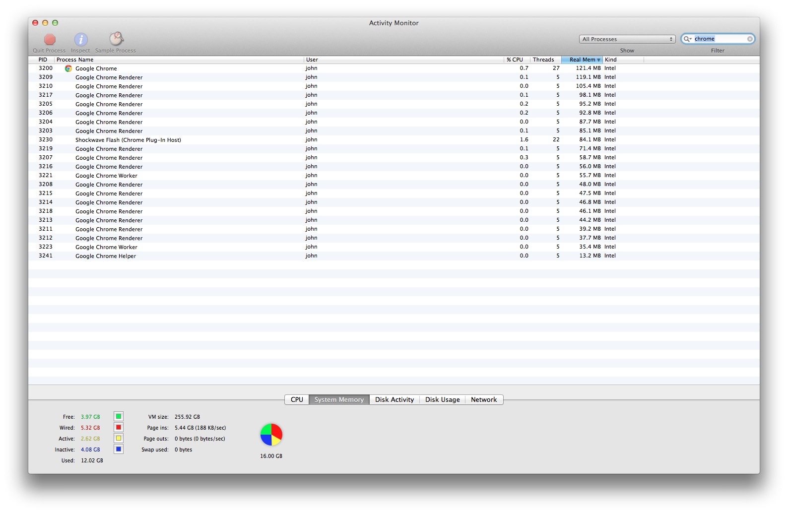The width and height of the screenshot is (788, 513).
Task: Sort by Kind column header
Action: tap(623, 60)
